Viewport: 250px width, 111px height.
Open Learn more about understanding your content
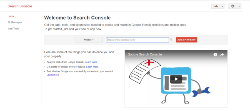pyautogui.click(x=53, y=75)
